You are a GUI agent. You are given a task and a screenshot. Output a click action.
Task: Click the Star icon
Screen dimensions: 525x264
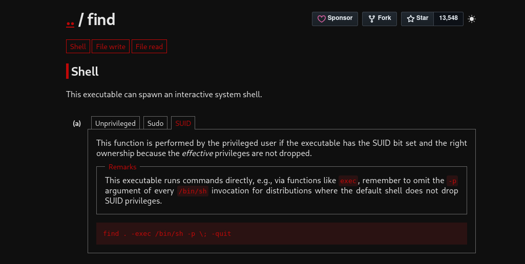(x=410, y=19)
